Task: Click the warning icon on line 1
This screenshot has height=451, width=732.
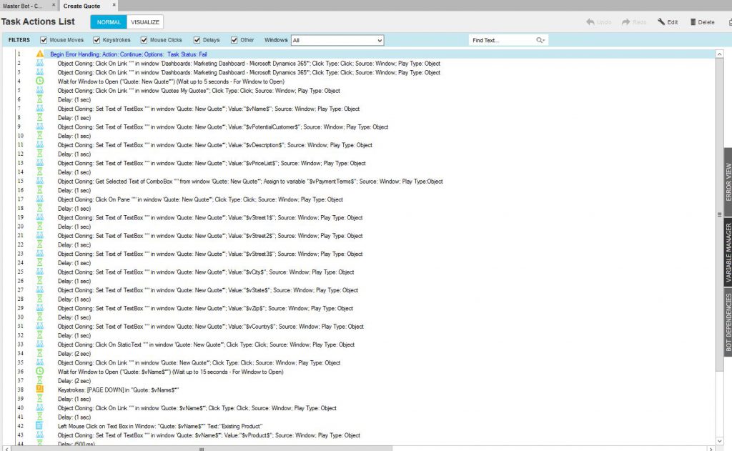Action: pos(40,54)
